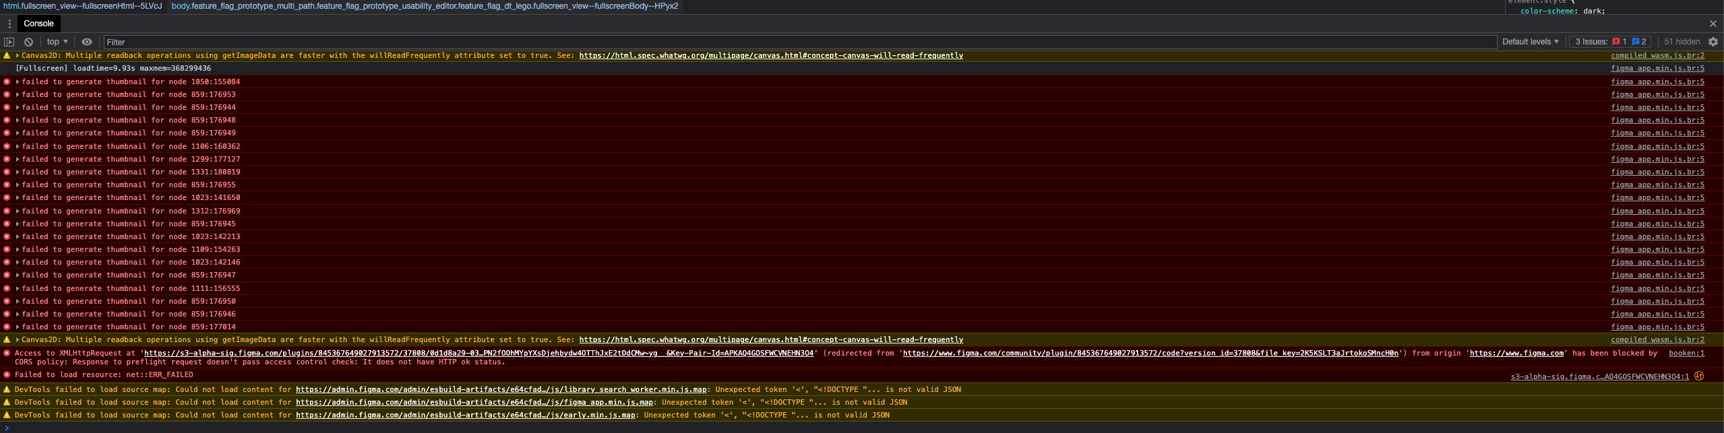Viewport: 1724px width, 433px height.
Task: Open library_search_worker.min.js.map link
Action: [x=501, y=390]
